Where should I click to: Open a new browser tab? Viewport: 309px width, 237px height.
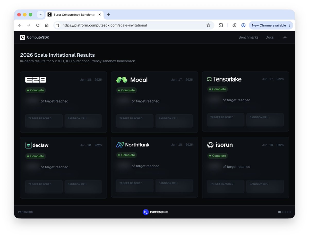click(108, 15)
